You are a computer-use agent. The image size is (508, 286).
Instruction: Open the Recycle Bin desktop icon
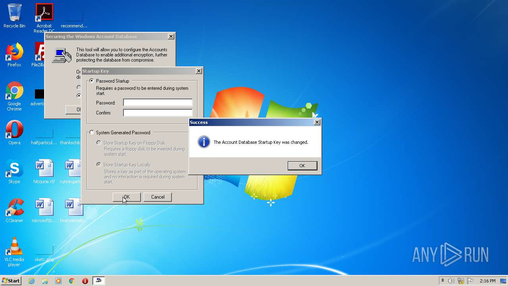[x=14, y=16]
